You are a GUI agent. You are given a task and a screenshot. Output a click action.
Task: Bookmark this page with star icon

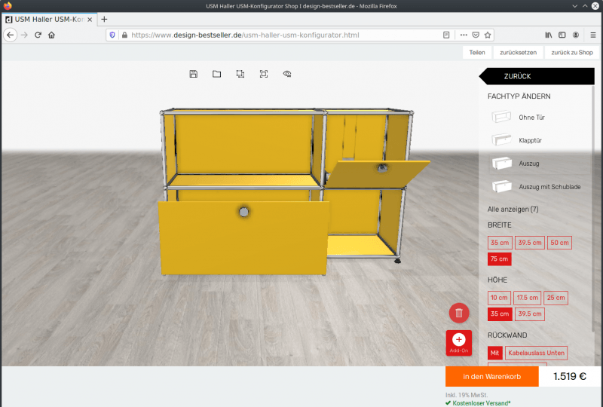point(488,35)
